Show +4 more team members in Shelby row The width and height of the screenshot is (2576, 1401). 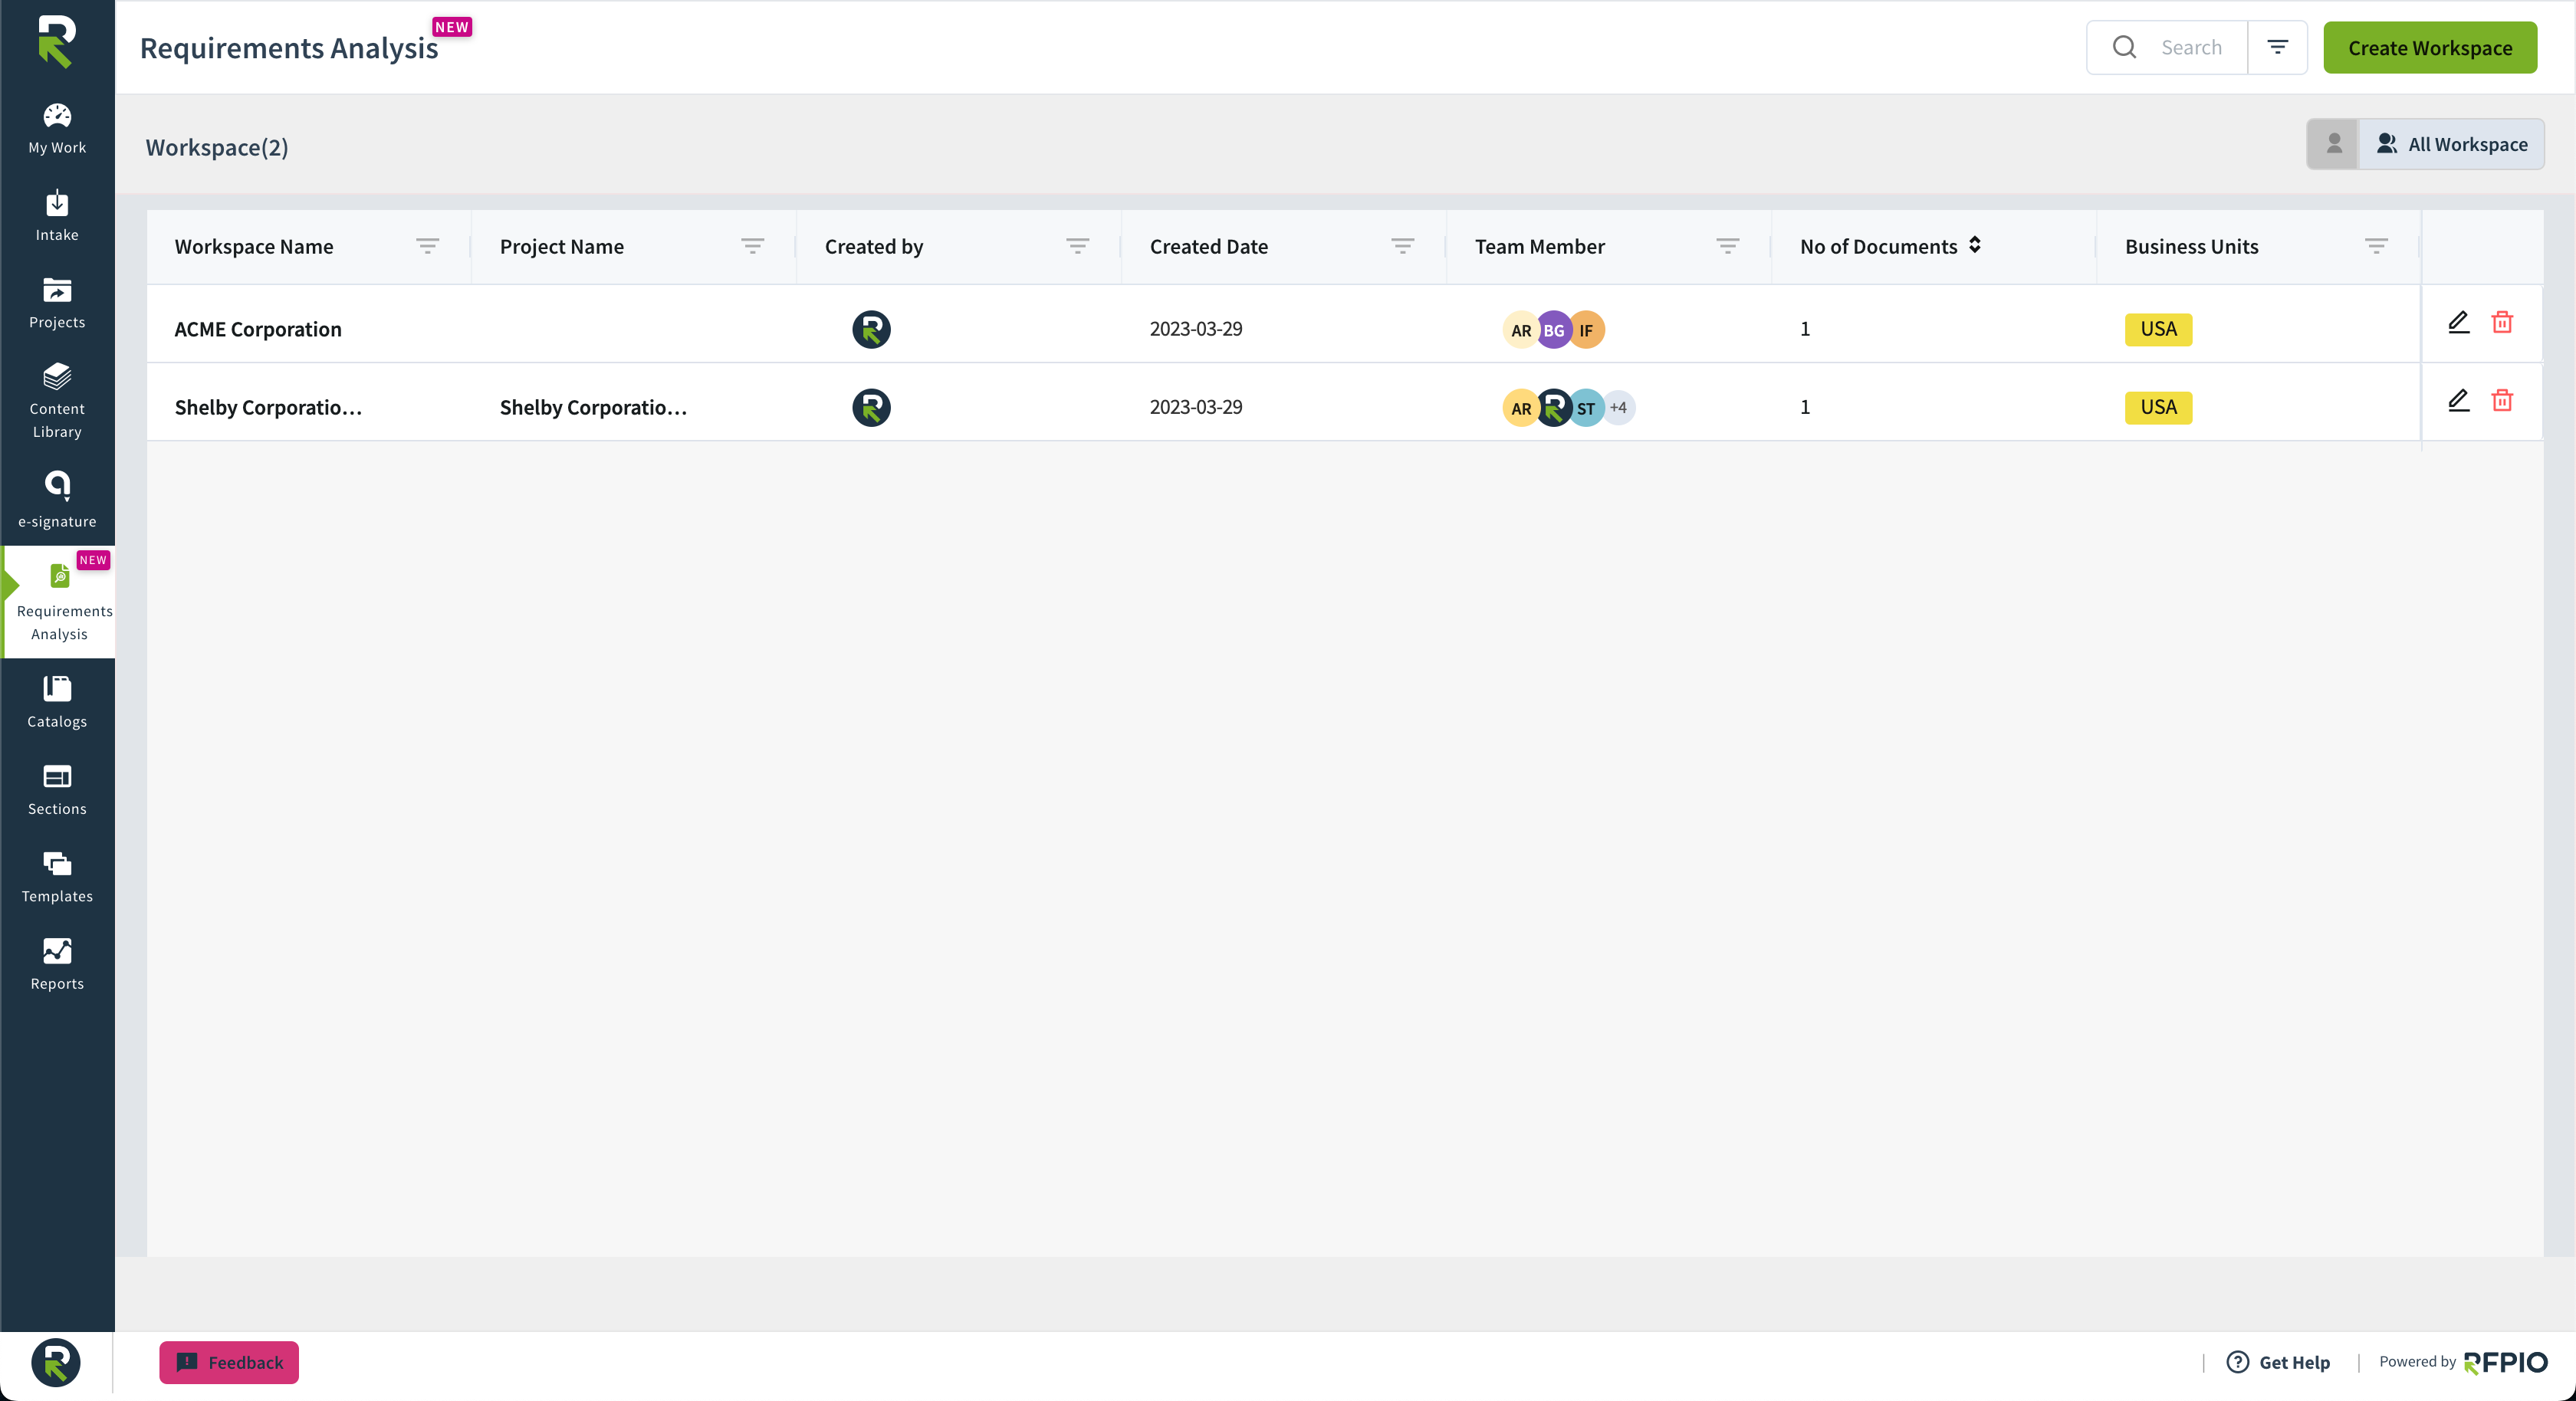click(1619, 407)
